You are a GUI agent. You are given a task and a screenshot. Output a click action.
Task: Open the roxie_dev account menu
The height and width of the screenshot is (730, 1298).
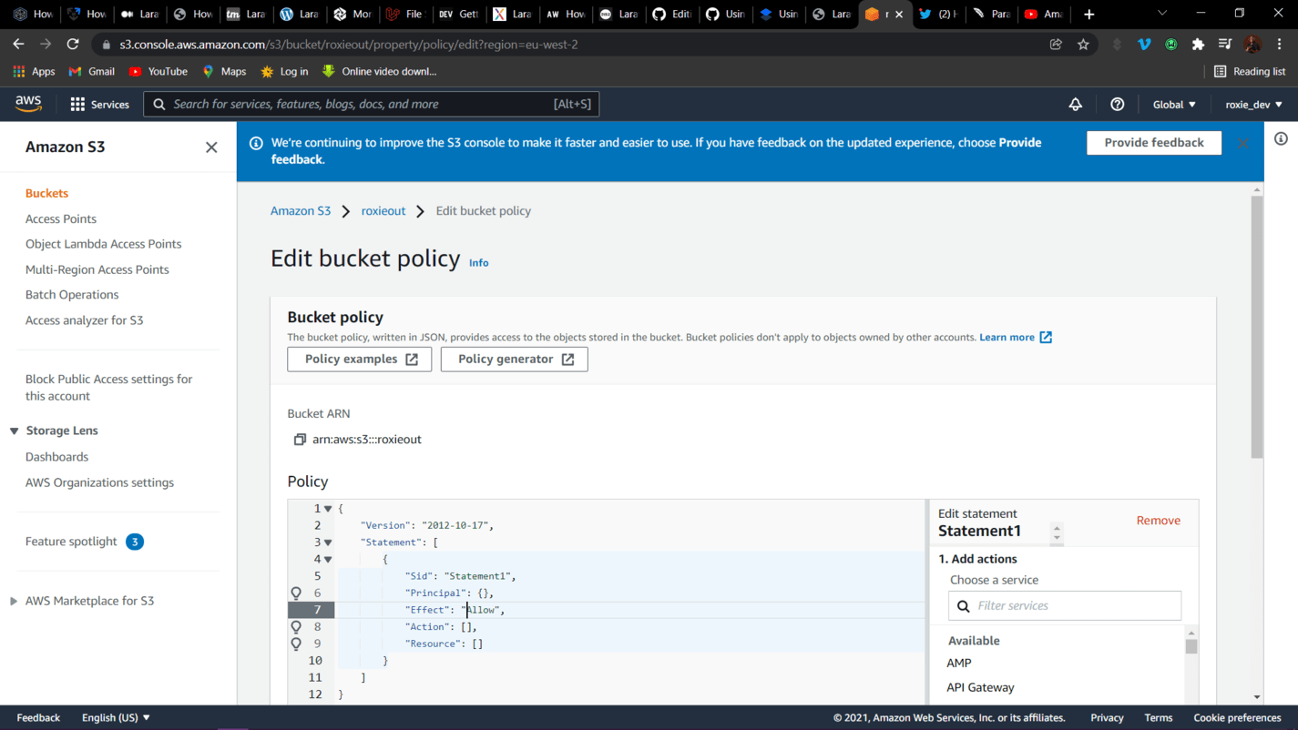tap(1252, 104)
